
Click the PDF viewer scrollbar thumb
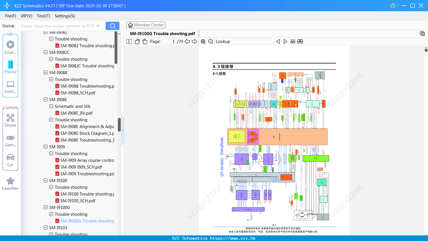click(x=426, y=50)
